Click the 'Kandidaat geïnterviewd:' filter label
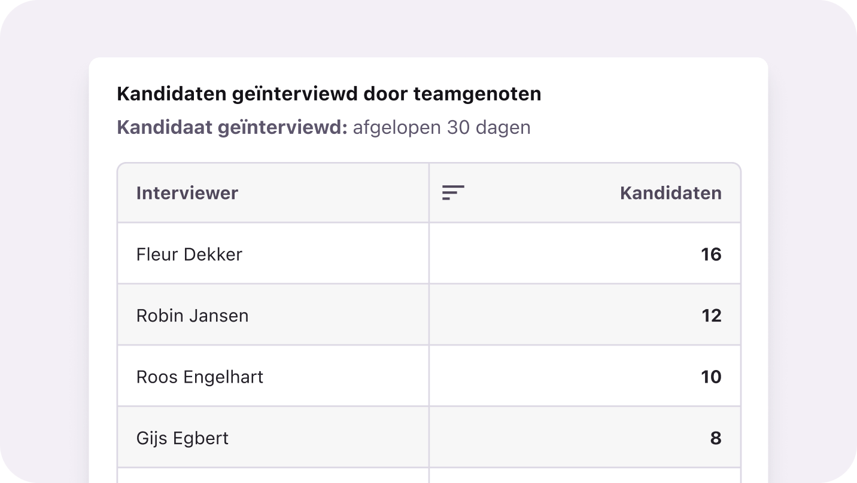 pyautogui.click(x=232, y=128)
